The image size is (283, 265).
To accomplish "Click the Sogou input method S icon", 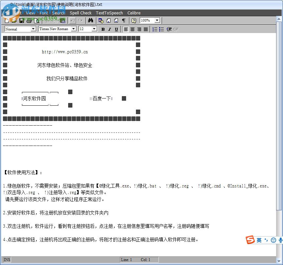I will click(250, 239).
